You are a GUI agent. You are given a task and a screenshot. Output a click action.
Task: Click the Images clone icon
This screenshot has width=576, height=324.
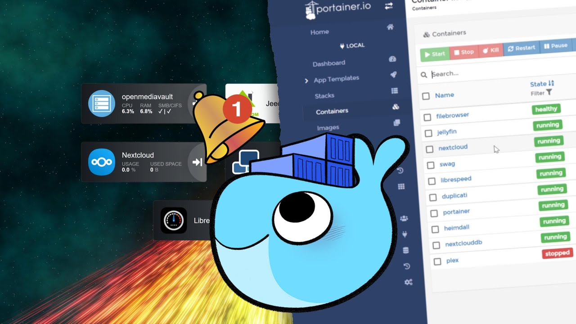(x=397, y=122)
